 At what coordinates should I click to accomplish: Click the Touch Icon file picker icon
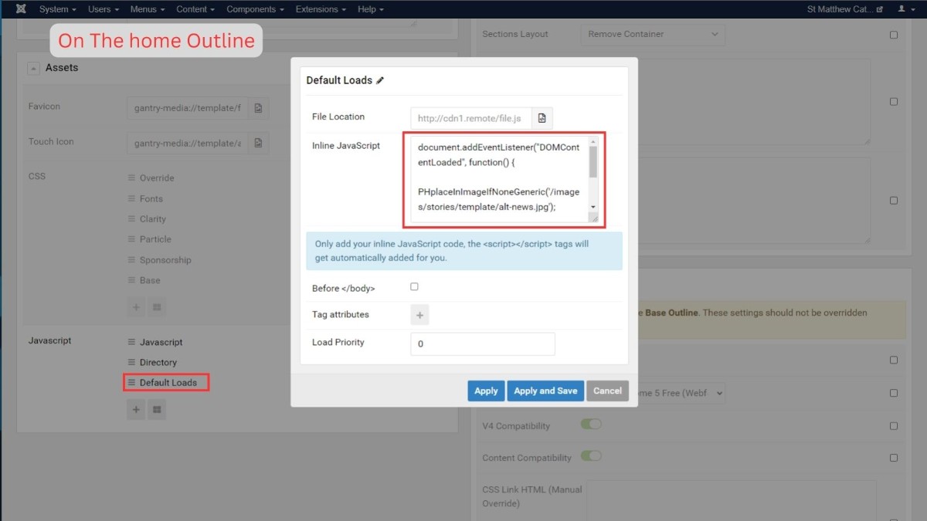click(x=258, y=143)
